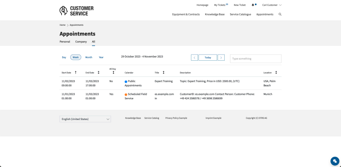
Task: Open the search magnifier icon
Action: pyautogui.click(x=280, y=14)
